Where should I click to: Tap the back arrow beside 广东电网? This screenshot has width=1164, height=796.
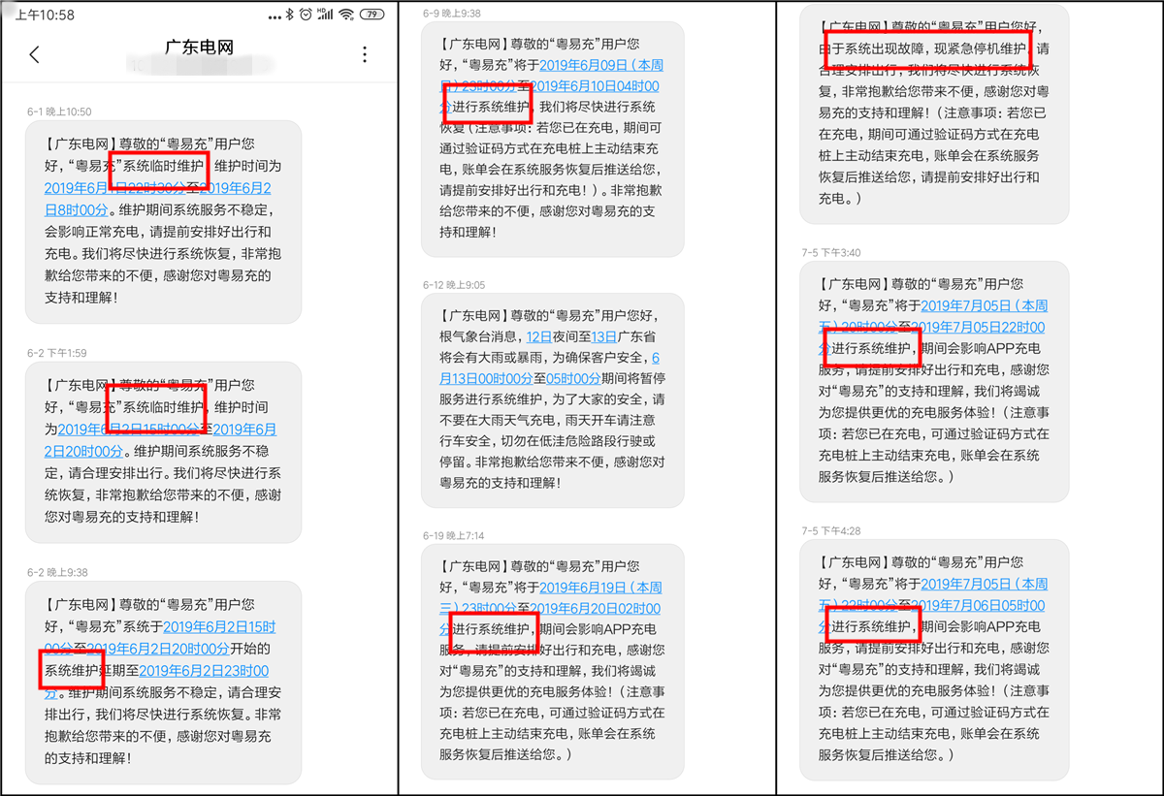point(35,54)
